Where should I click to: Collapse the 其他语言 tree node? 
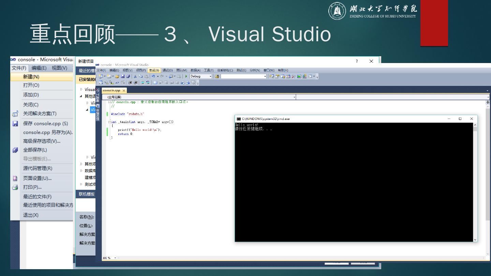point(81,96)
